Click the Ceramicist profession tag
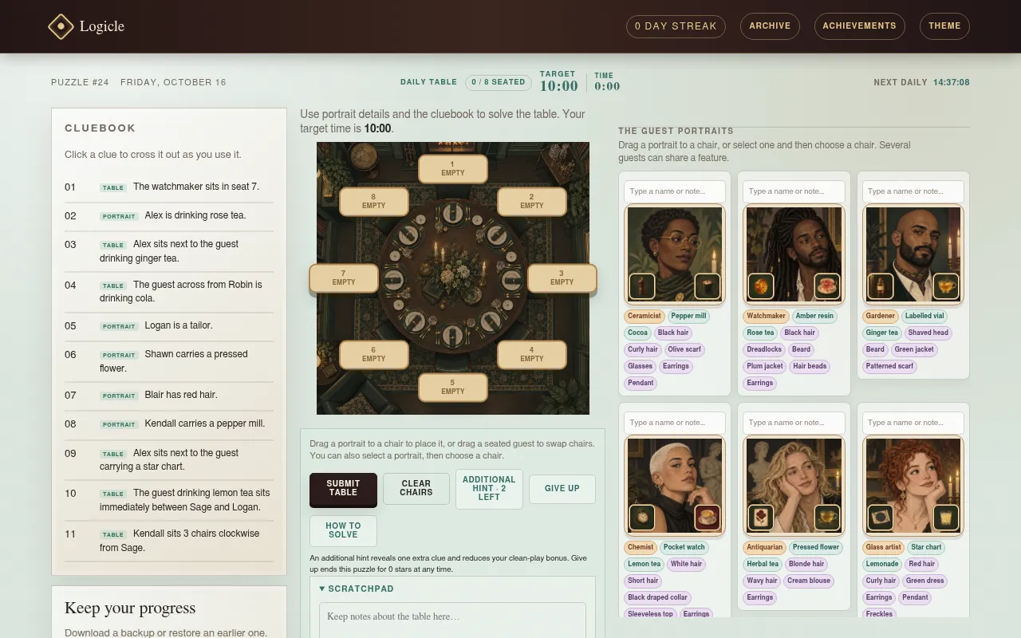Image resolution: width=1021 pixels, height=638 pixels. click(644, 316)
